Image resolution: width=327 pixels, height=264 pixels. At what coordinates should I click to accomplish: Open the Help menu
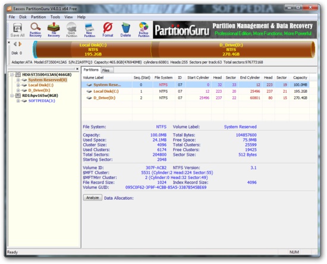click(x=81, y=17)
